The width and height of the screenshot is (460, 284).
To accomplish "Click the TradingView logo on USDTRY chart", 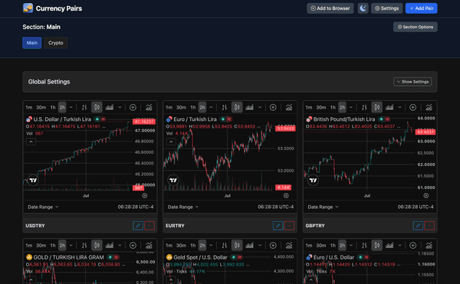I will coord(33,180).
